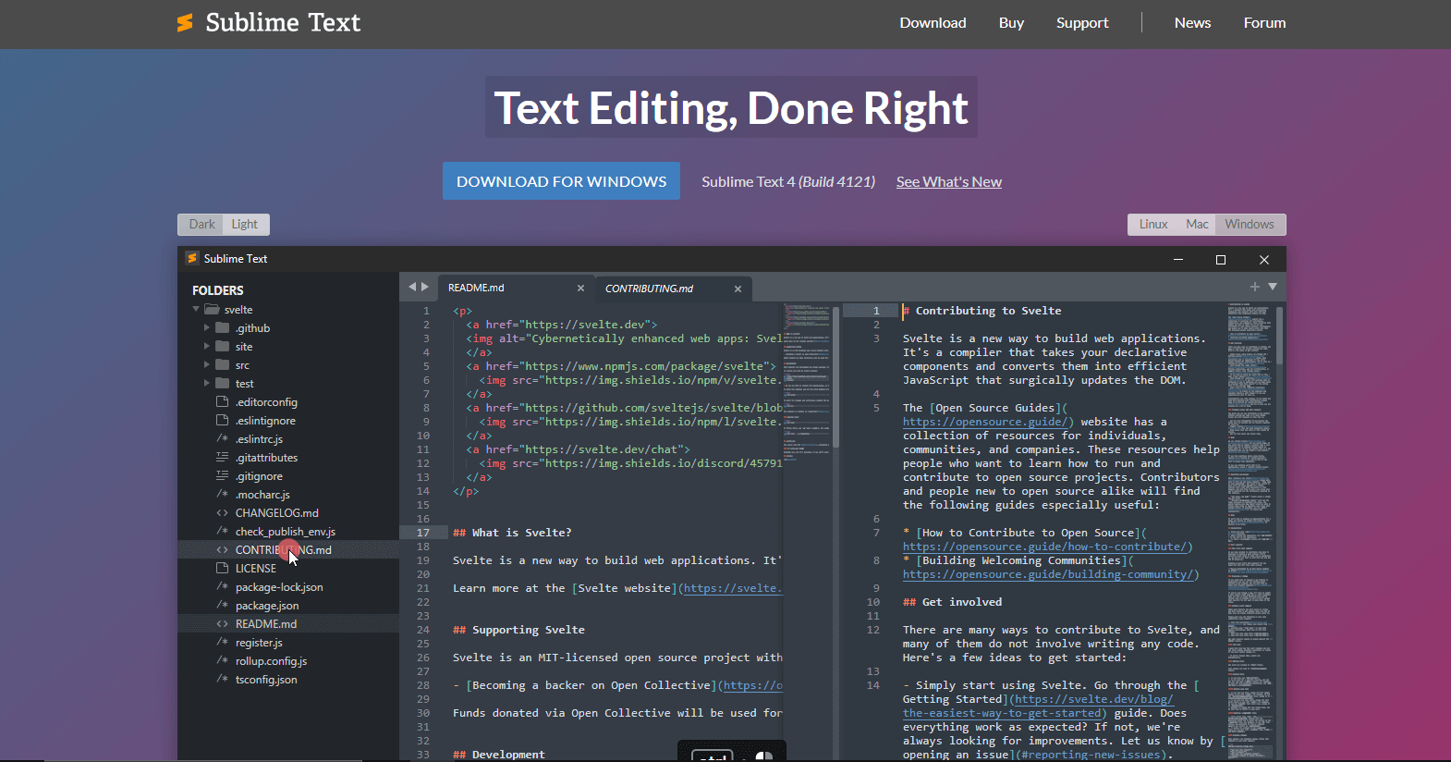Viewport: 1451px width, 762px height.
Task: Go to the Support menu item
Action: 1082,23
